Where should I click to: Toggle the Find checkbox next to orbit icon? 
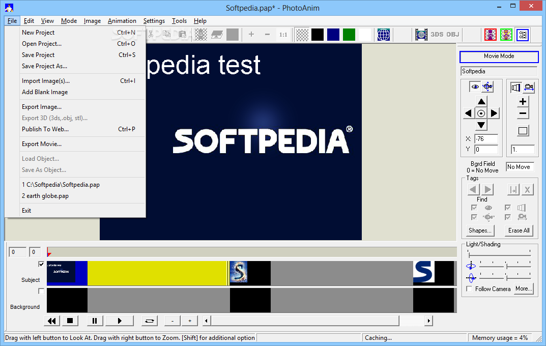coord(474,217)
